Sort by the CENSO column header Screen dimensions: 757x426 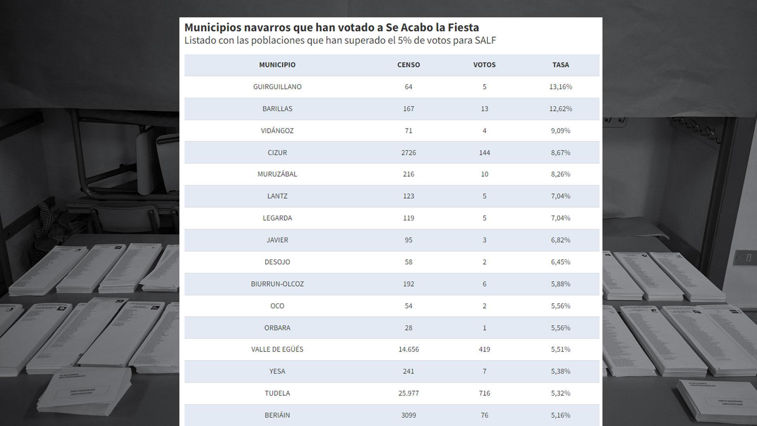(408, 65)
